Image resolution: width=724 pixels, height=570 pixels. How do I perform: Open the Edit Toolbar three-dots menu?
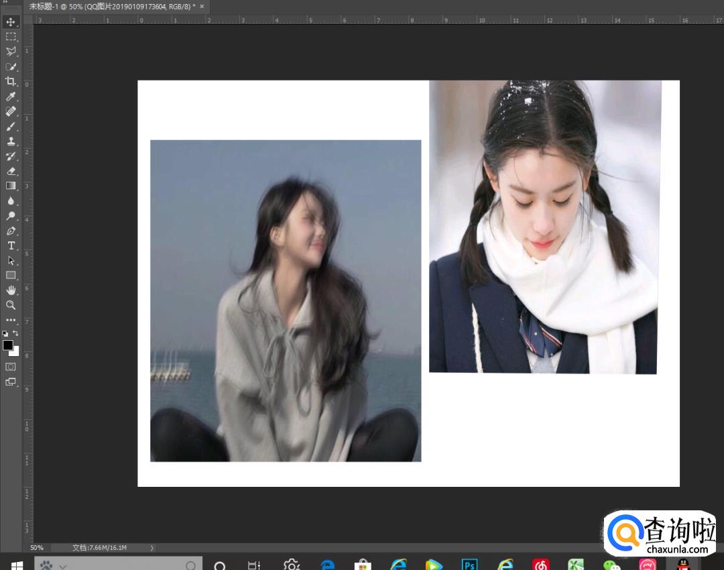(11, 320)
